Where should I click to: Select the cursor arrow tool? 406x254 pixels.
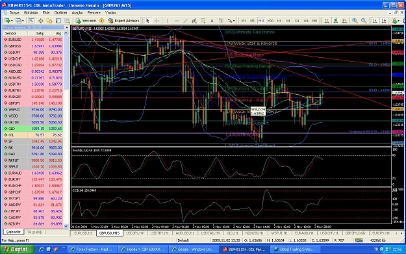(147, 21)
